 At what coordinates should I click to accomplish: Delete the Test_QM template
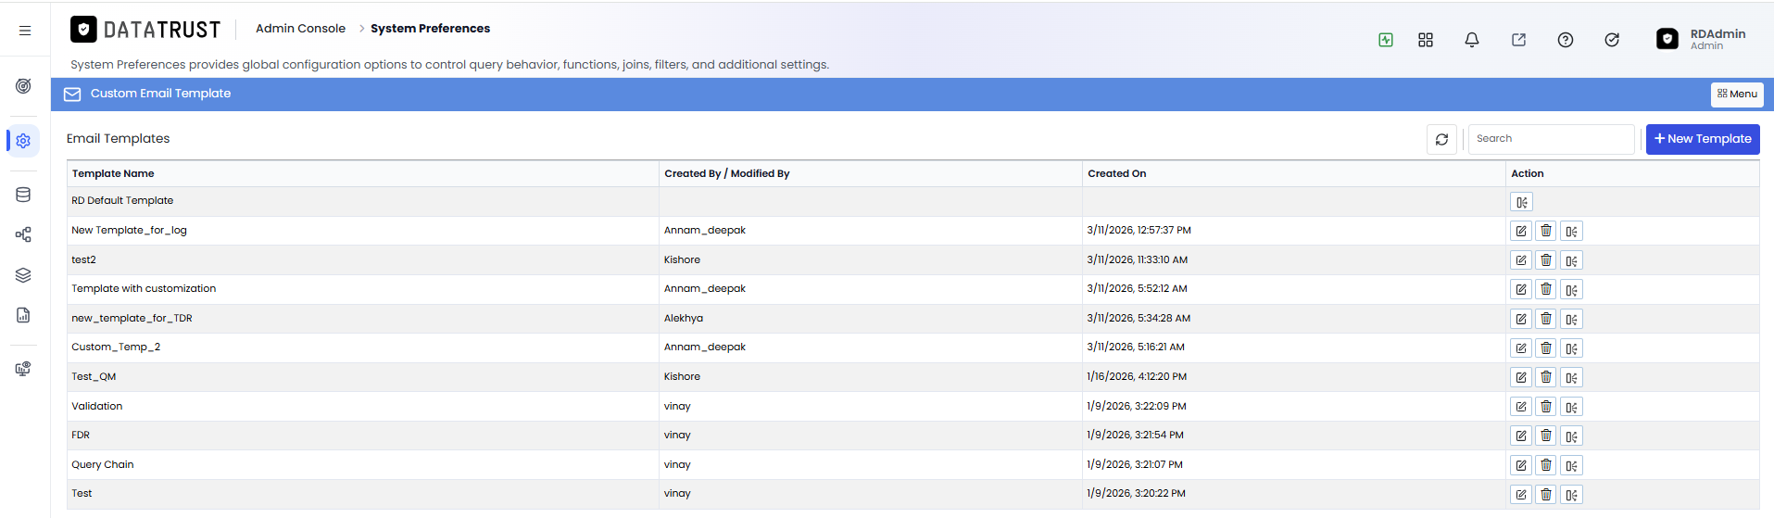[x=1546, y=378]
